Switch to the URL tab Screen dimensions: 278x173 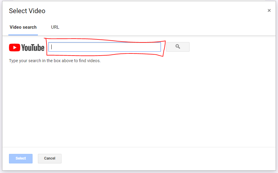click(55, 27)
